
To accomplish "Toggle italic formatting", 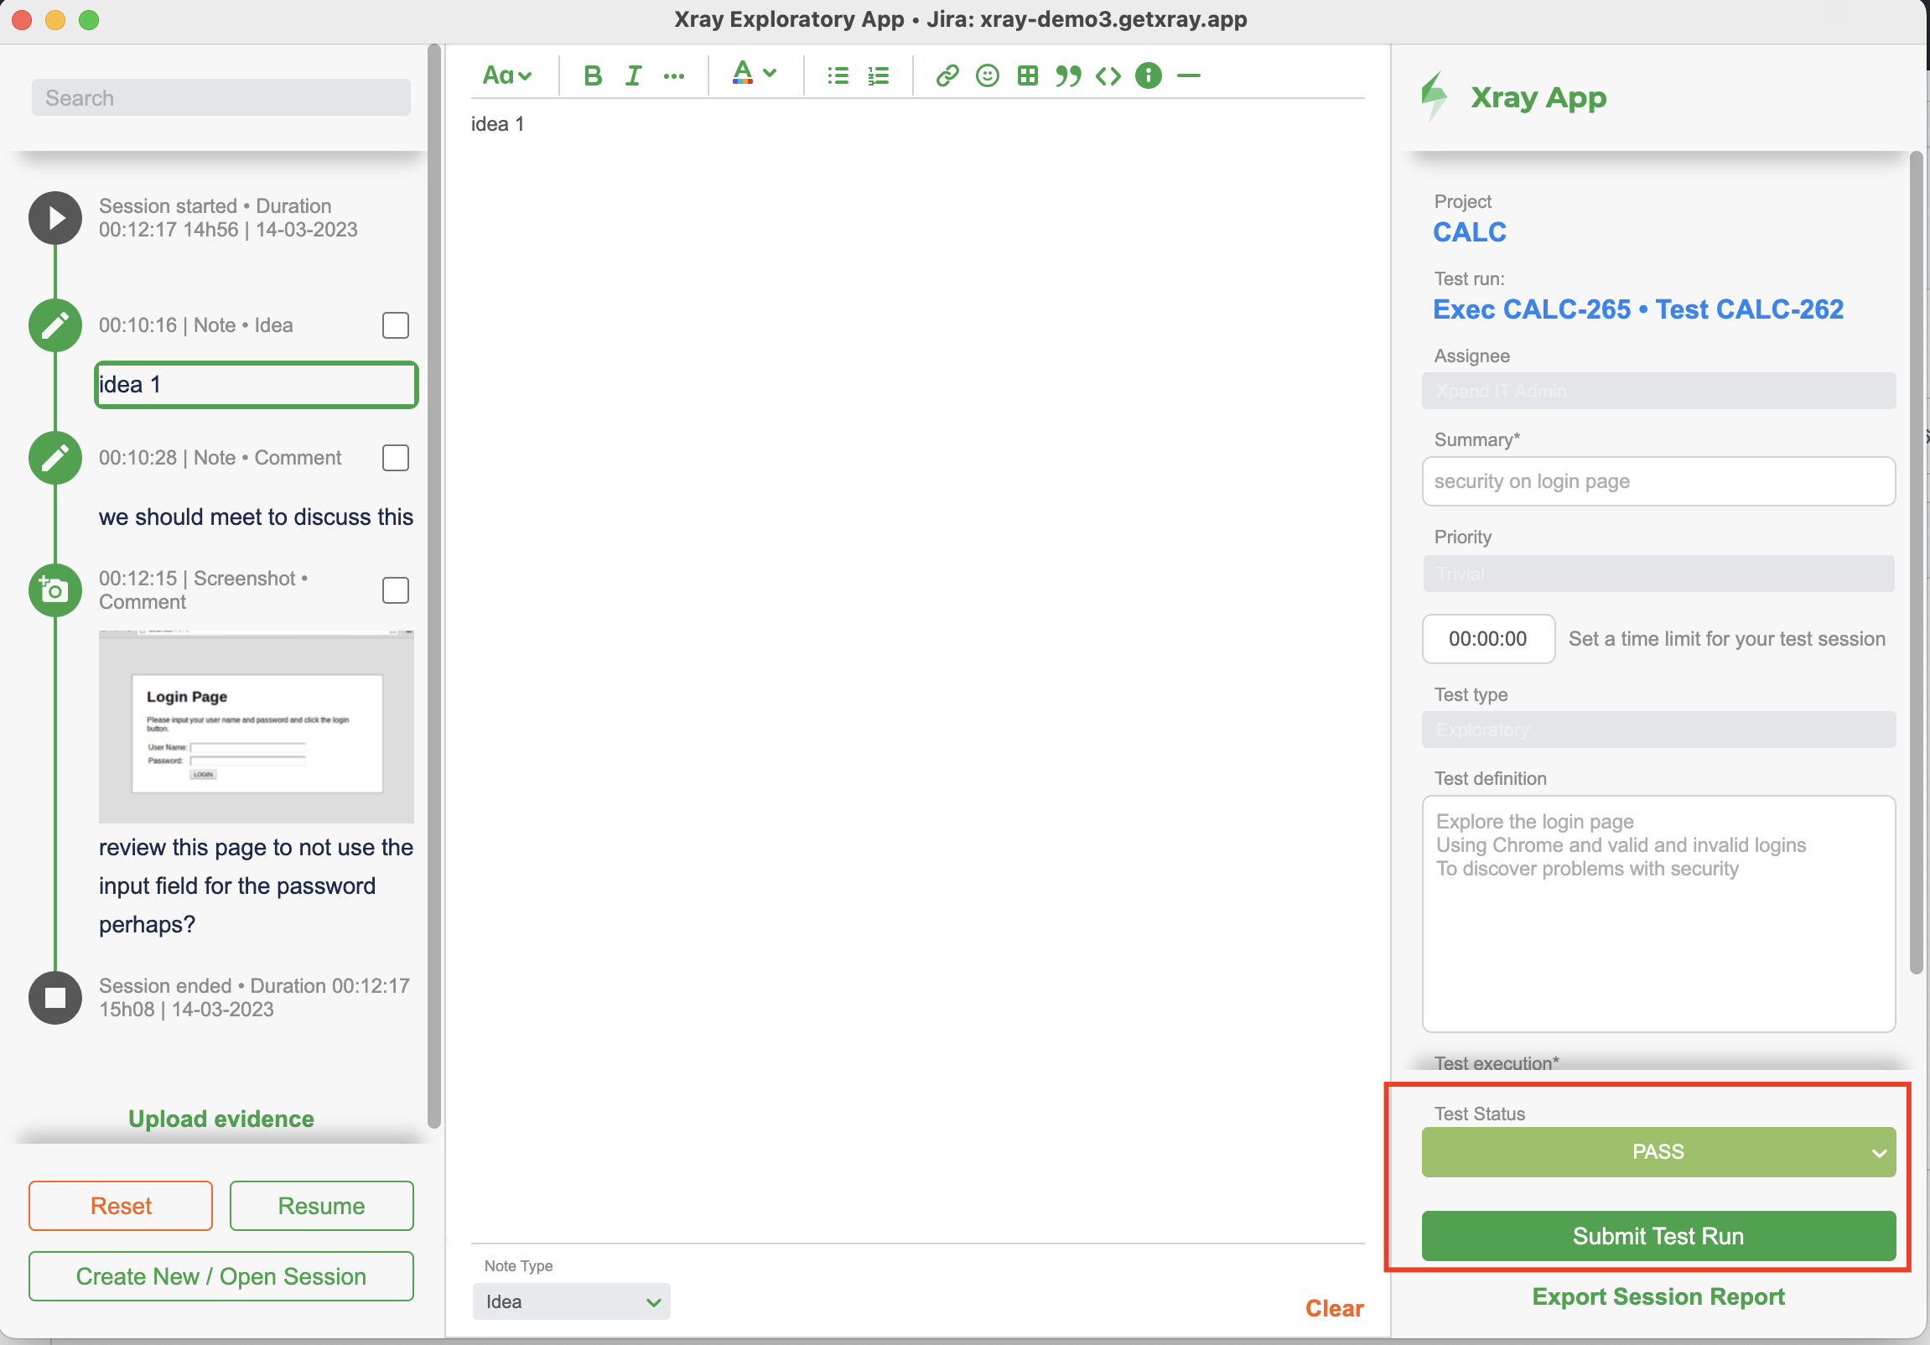I will (x=633, y=75).
